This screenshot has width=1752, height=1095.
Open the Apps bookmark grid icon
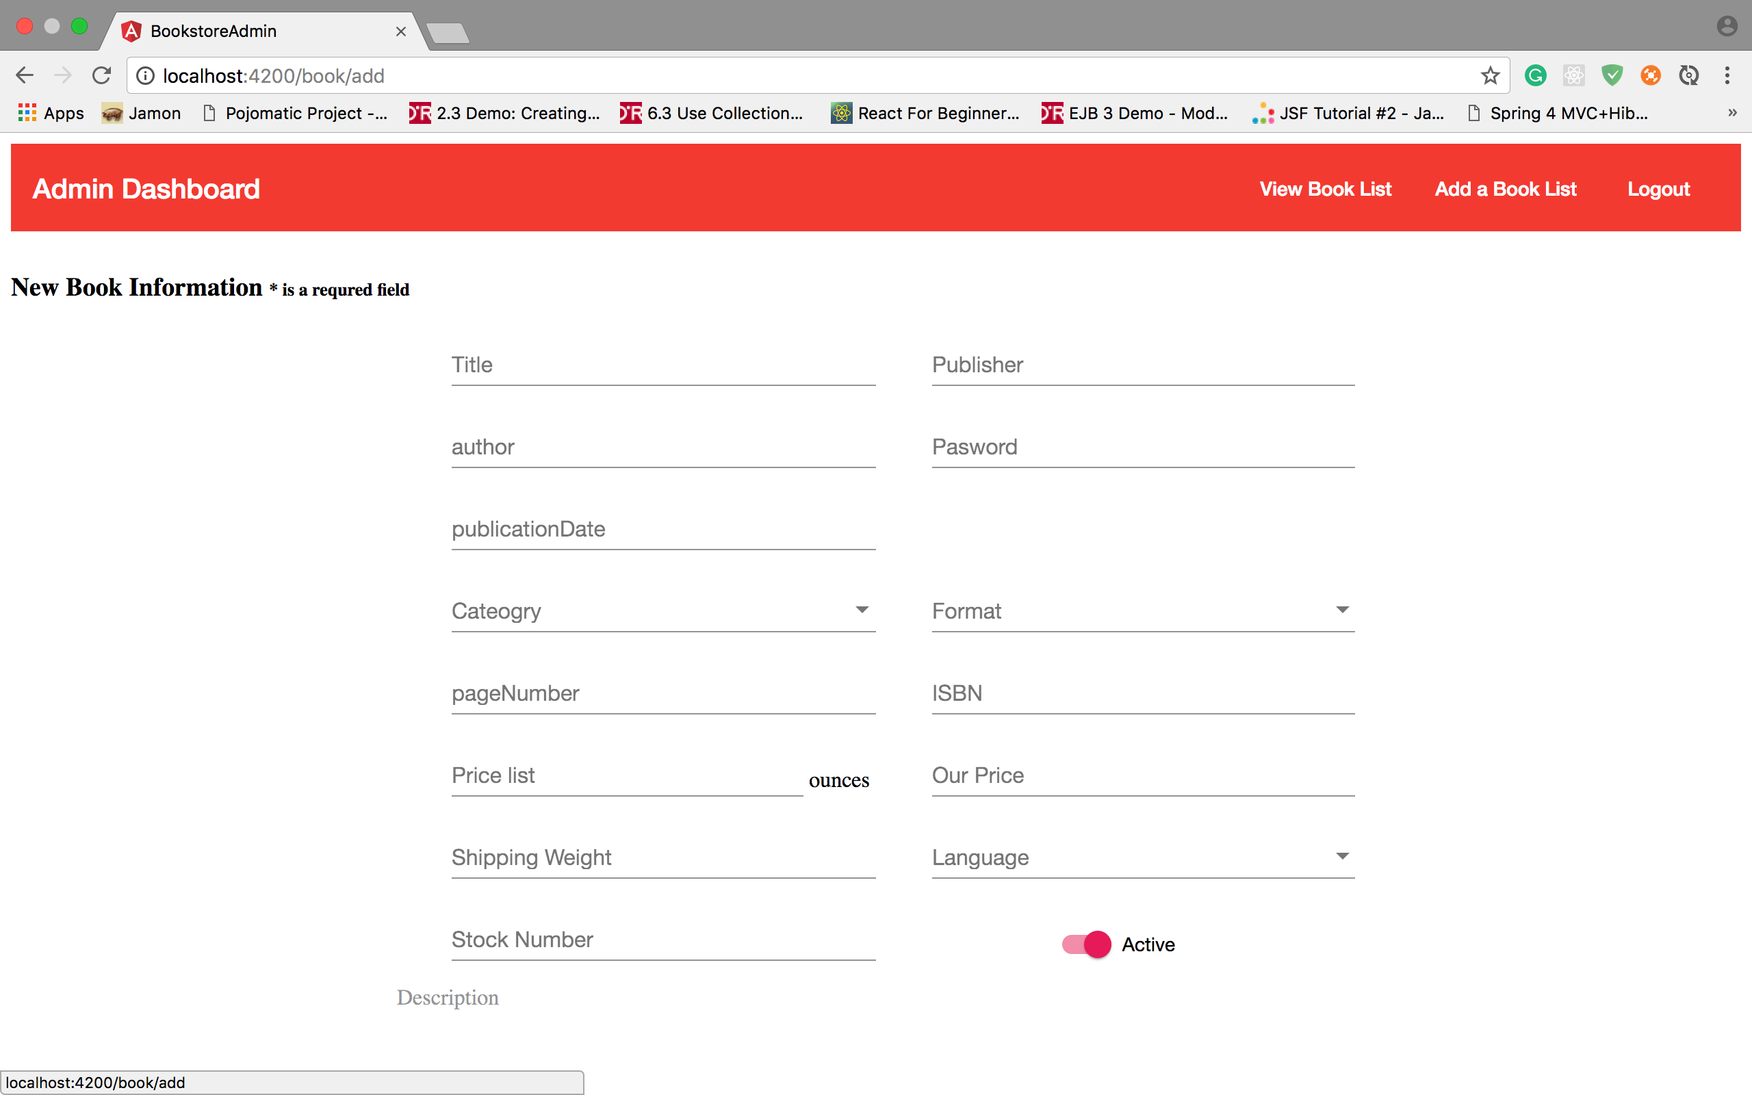pyautogui.click(x=27, y=113)
